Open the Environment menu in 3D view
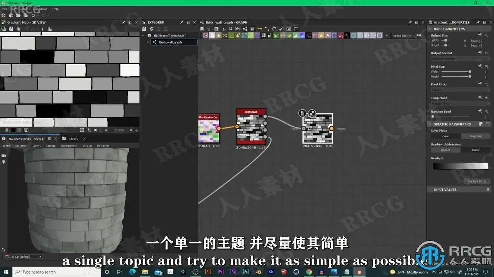494x277 pixels. [x=69, y=146]
